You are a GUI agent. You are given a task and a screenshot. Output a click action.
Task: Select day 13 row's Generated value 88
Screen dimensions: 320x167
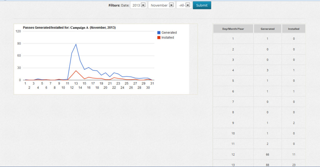click(x=267, y=165)
